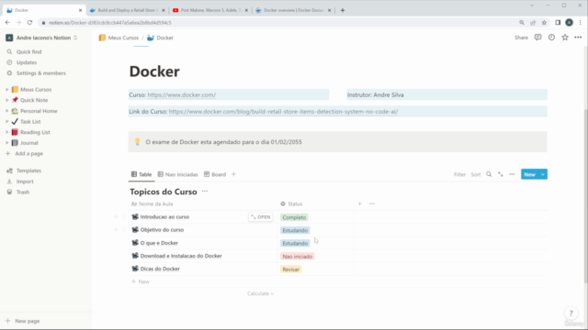588x330 pixels.
Task: Click the Completo status tag
Action: pyautogui.click(x=294, y=217)
